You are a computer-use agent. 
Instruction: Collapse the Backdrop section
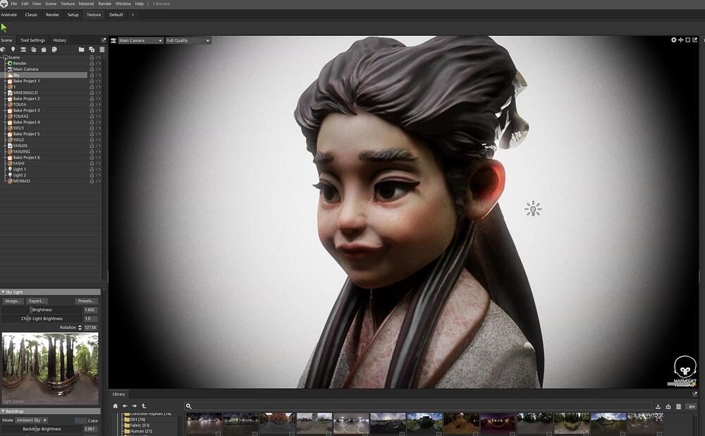[x=3, y=411]
